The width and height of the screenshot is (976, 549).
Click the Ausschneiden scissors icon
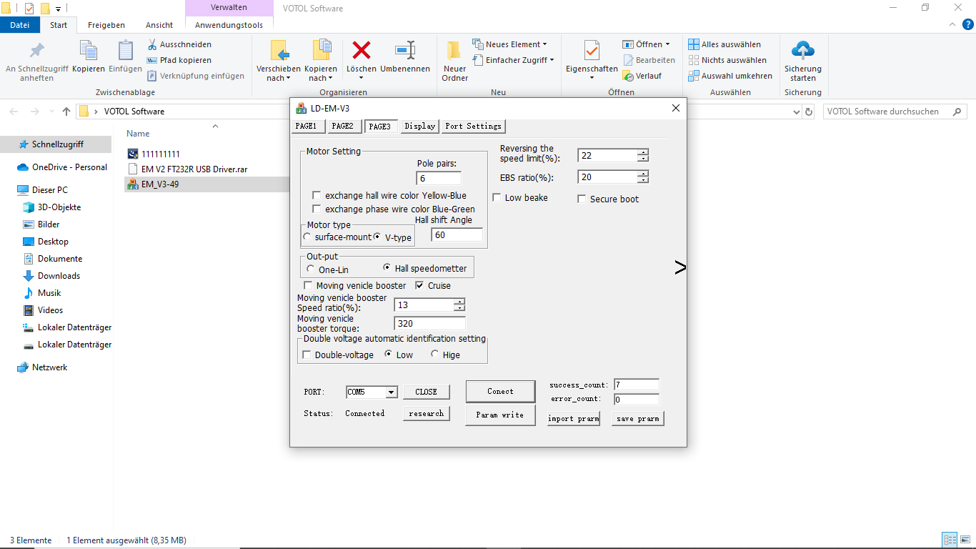coord(152,44)
